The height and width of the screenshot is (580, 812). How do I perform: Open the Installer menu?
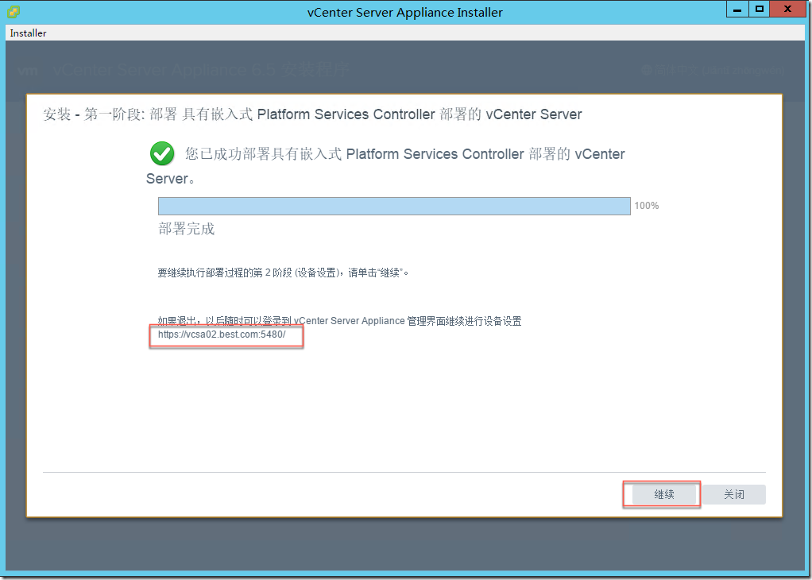tap(28, 33)
